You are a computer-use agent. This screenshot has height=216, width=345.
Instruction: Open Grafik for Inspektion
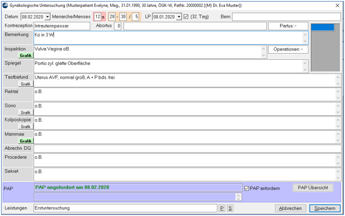[25, 55]
